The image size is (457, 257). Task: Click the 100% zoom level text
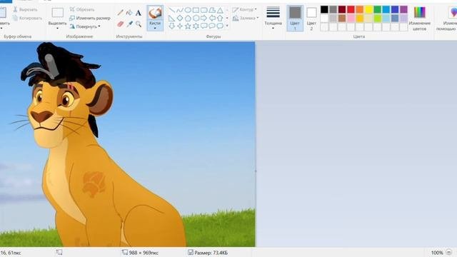[437, 253]
